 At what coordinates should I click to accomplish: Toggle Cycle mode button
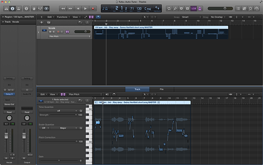point(169,9)
